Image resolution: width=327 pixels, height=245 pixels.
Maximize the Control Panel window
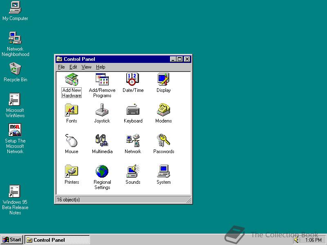click(179, 59)
